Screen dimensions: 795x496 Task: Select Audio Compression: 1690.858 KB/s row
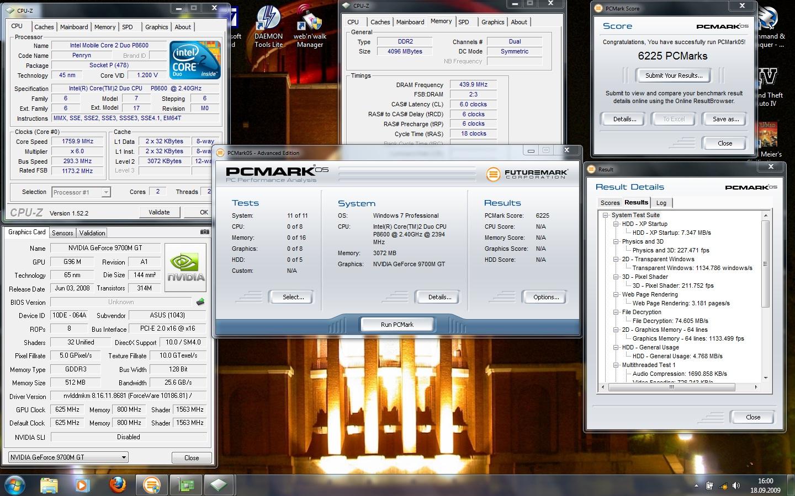pyautogui.click(x=680, y=374)
